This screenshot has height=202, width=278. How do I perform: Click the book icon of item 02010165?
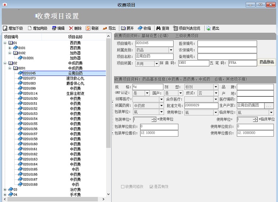point(20,169)
